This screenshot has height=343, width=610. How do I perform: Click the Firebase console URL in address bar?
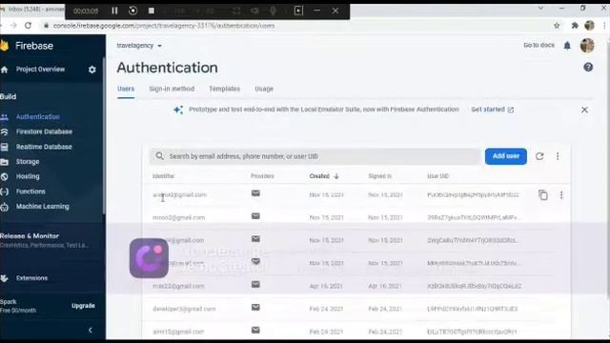click(x=164, y=26)
